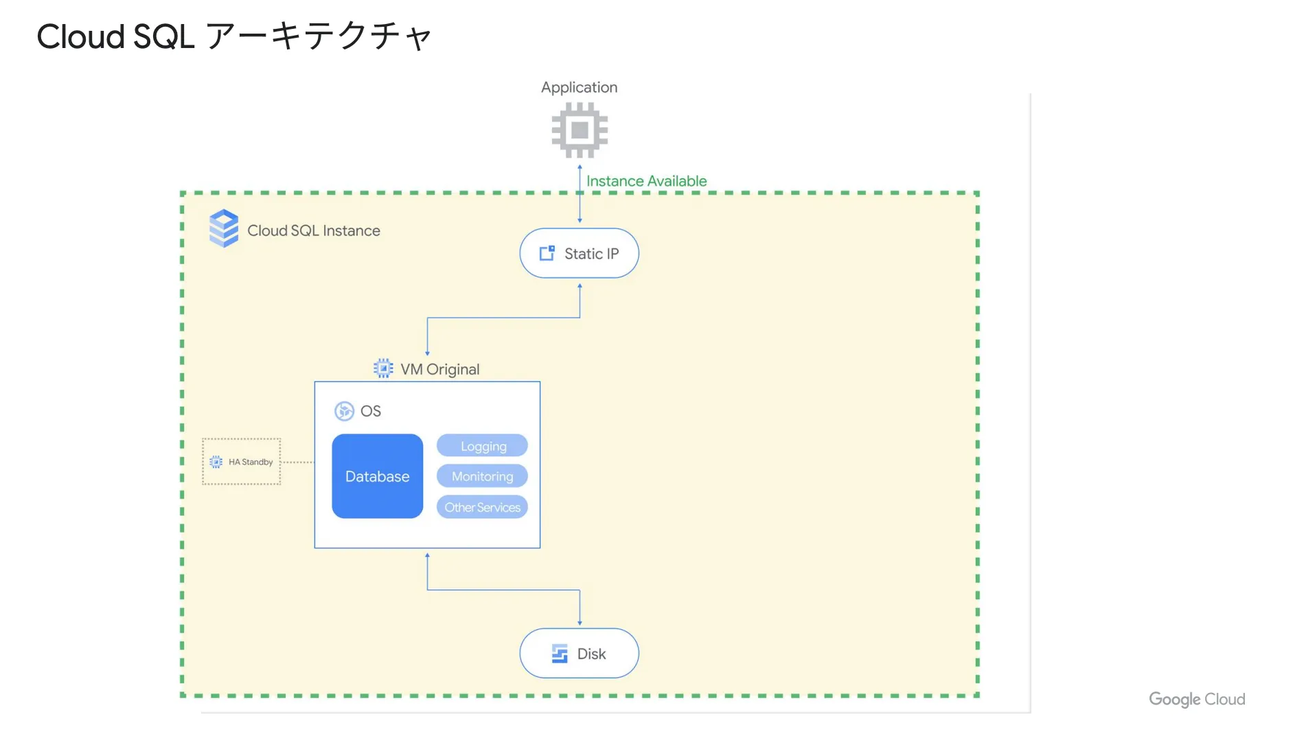Click the OS label text
Viewport: 1306px width, 730px height.
click(x=371, y=411)
